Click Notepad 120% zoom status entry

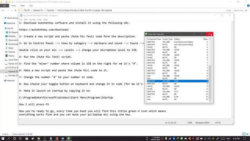click(x=190, y=123)
